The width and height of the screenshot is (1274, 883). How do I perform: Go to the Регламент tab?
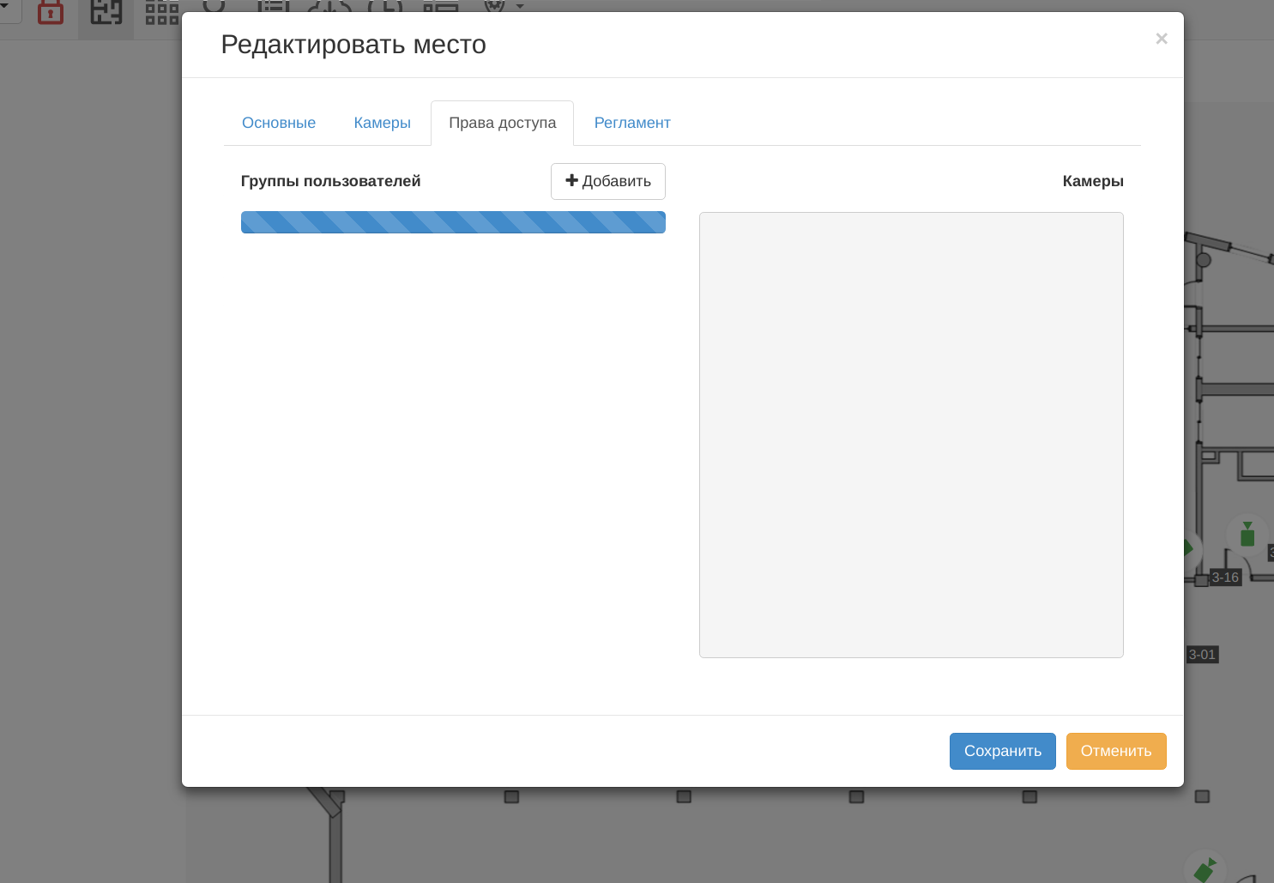coord(632,123)
